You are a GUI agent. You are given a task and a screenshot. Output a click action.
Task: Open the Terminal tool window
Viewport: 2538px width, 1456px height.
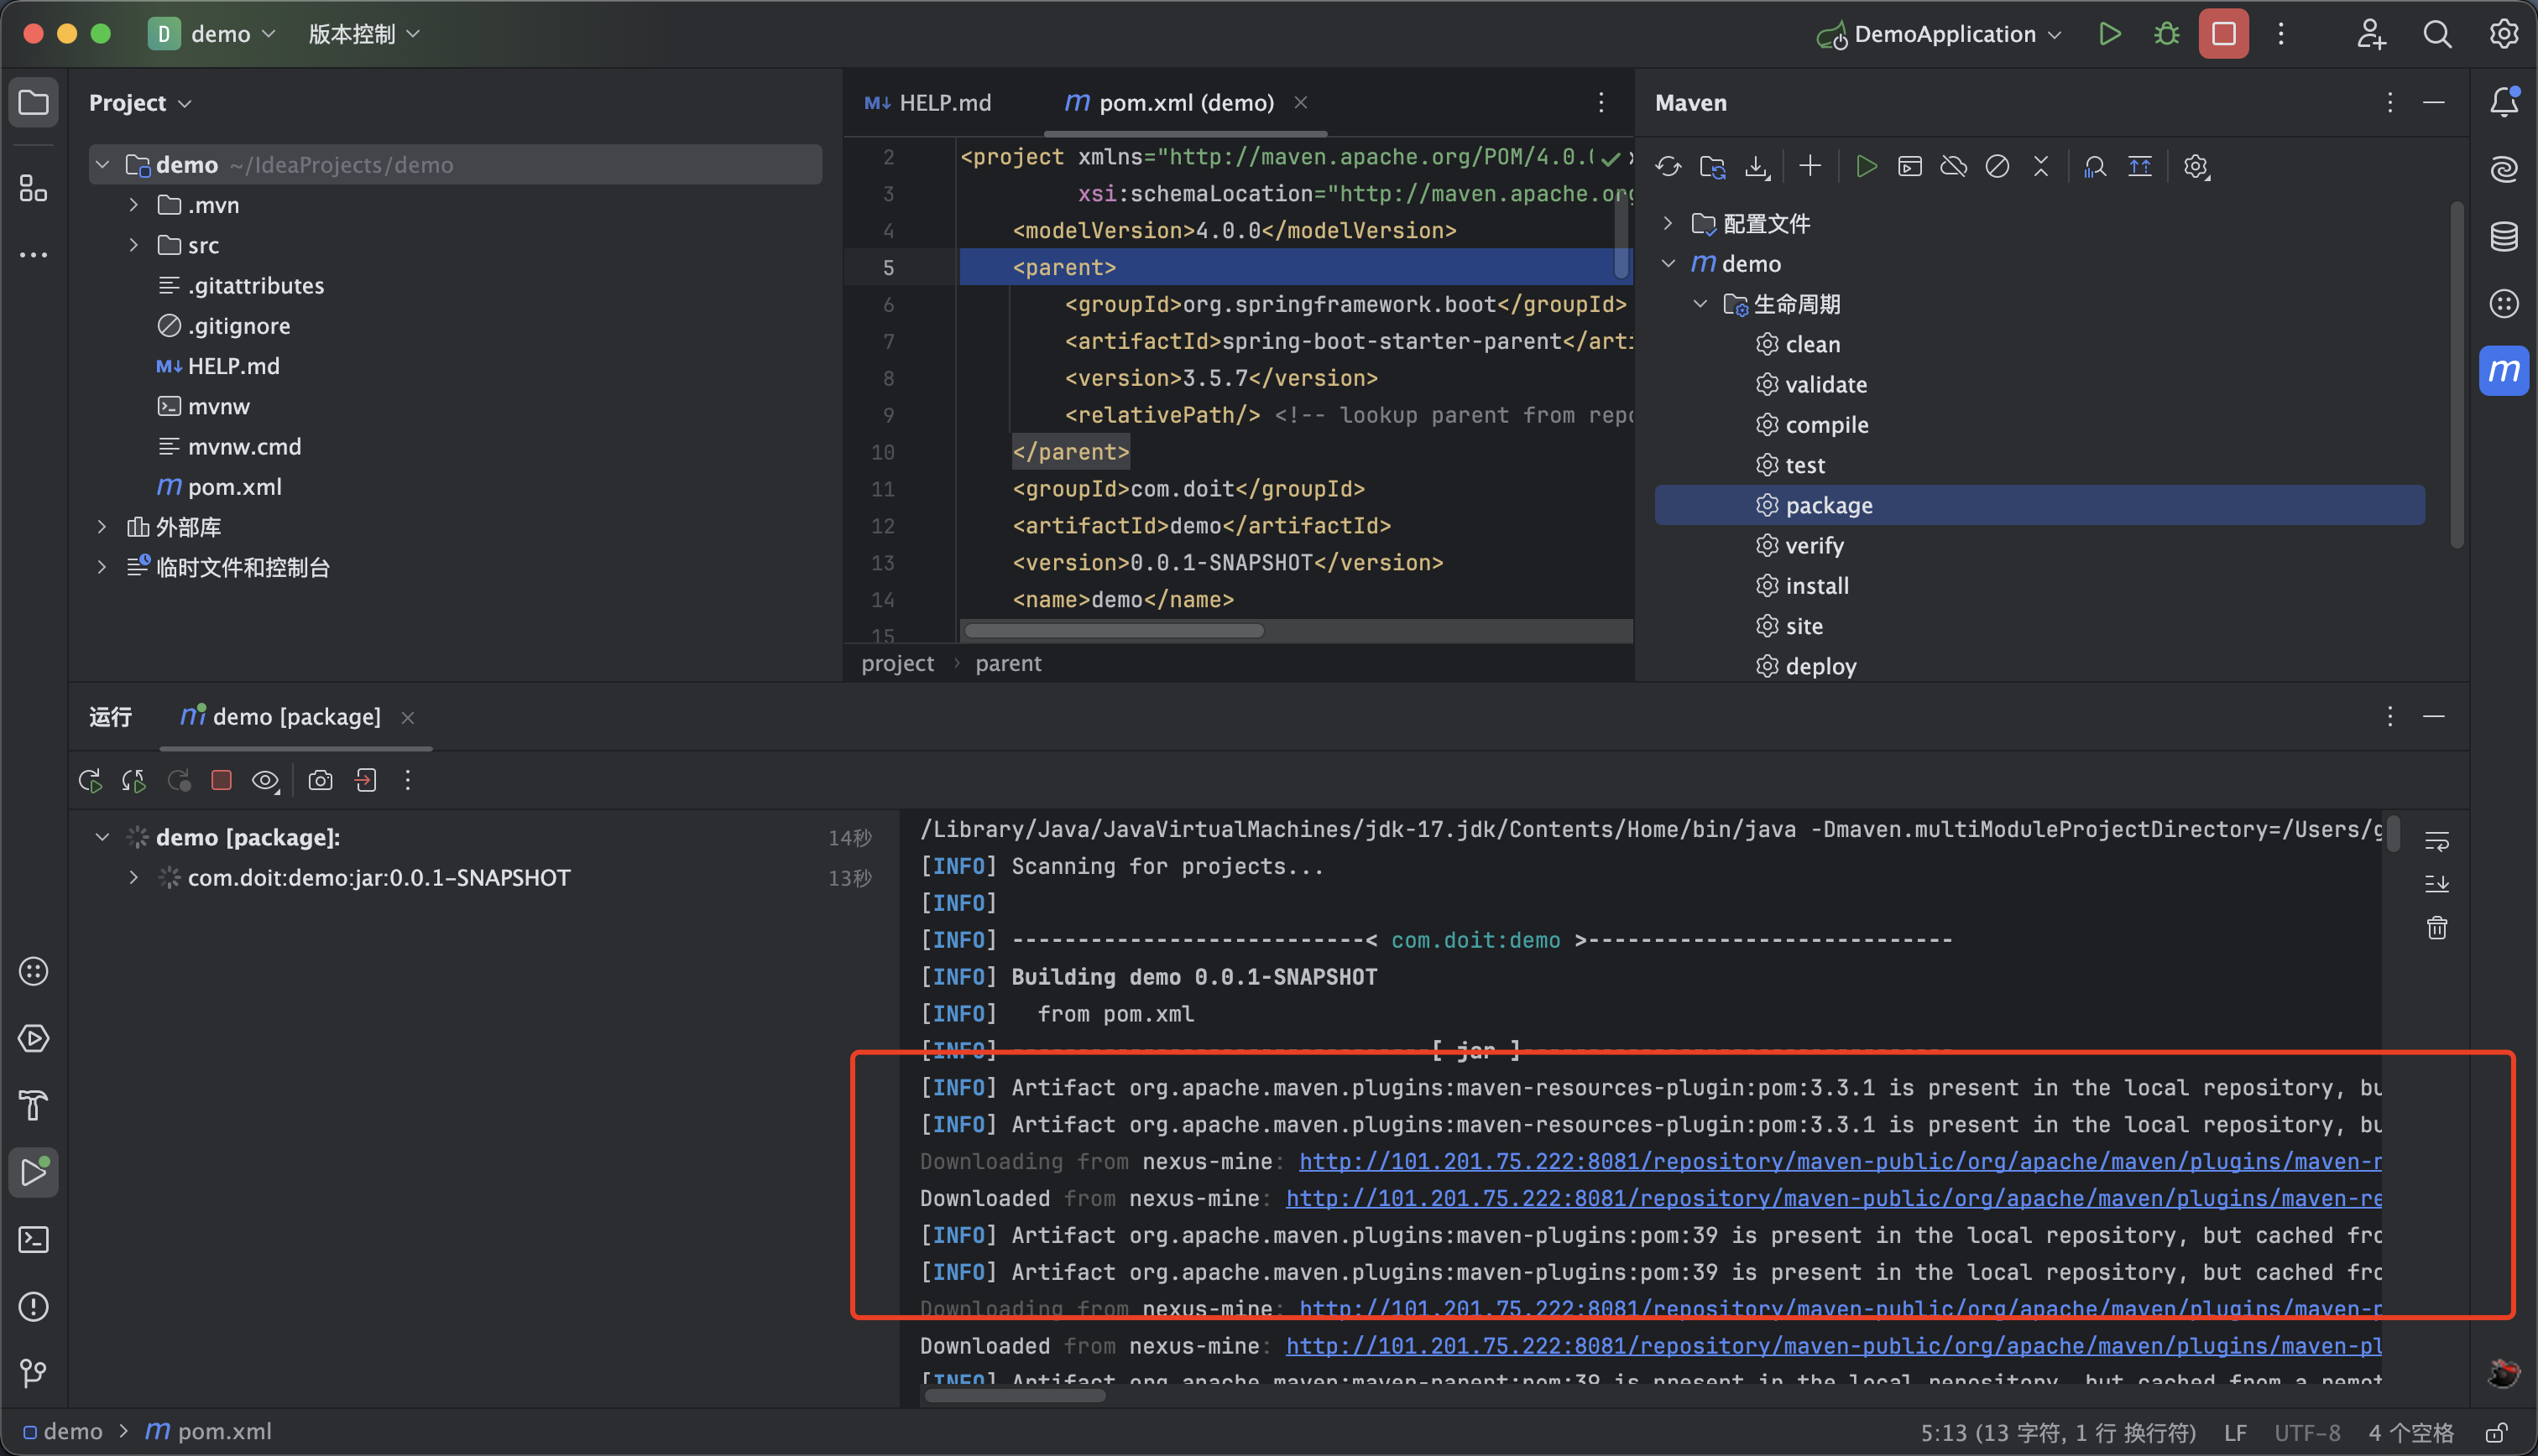pyautogui.click(x=34, y=1240)
